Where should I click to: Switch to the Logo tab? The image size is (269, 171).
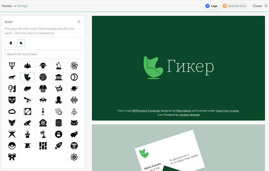click(211, 6)
